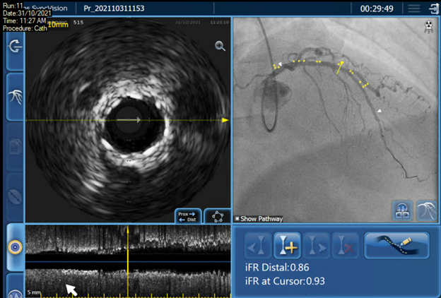Click the yellow cursor marker on the angiogram vessel

(x=341, y=68)
